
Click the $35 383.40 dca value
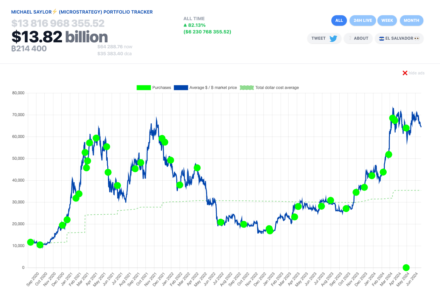(x=114, y=54)
